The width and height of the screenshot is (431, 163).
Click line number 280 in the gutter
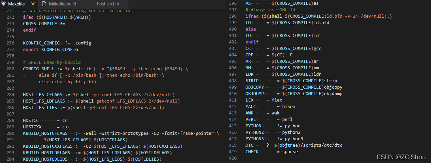coord(10,69)
